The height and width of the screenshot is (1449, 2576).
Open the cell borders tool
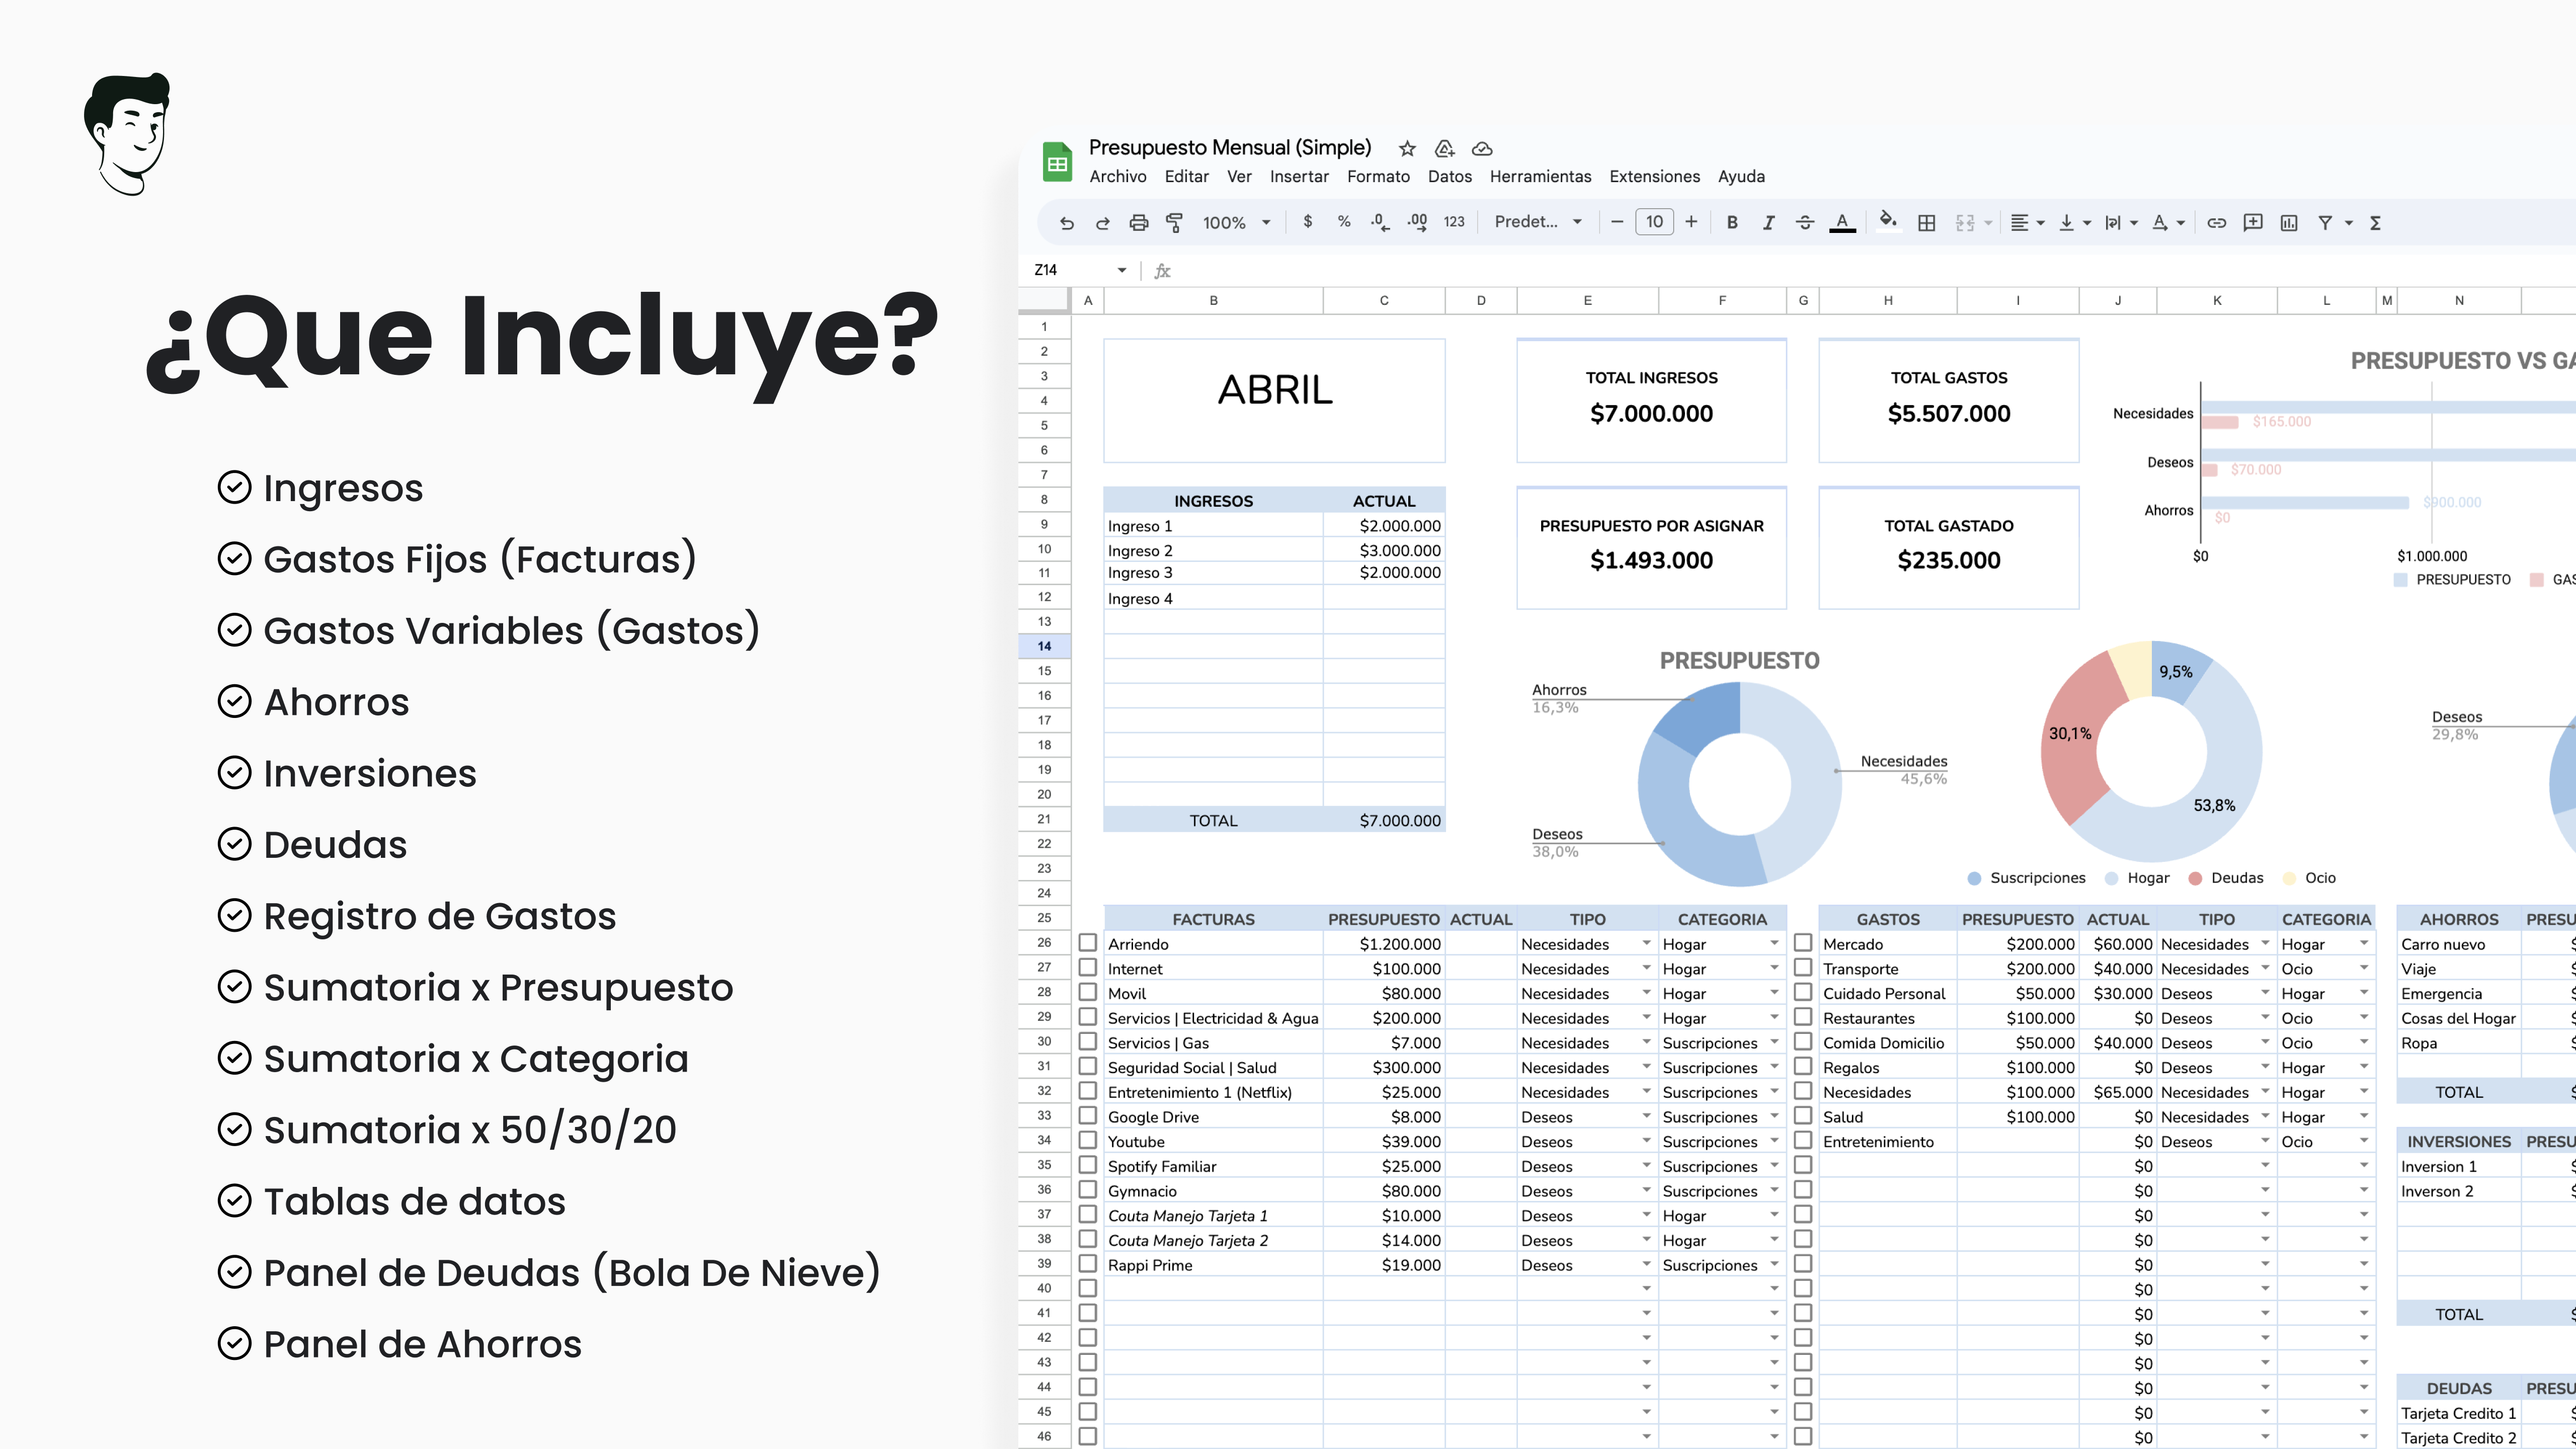[1927, 223]
